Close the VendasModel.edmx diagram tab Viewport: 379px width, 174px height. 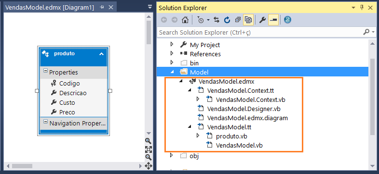pyautogui.click(x=111, y=8)
